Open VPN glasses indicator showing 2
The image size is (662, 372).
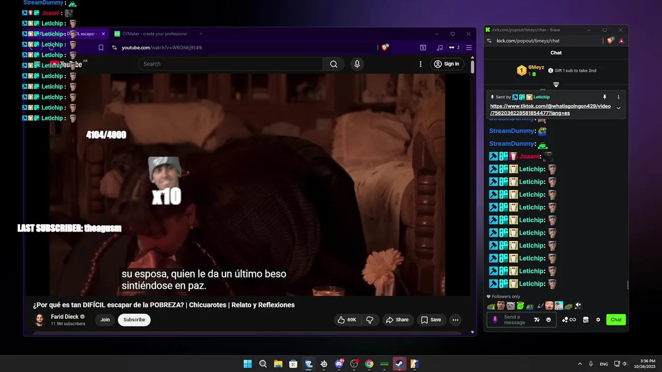coord(454,48)
